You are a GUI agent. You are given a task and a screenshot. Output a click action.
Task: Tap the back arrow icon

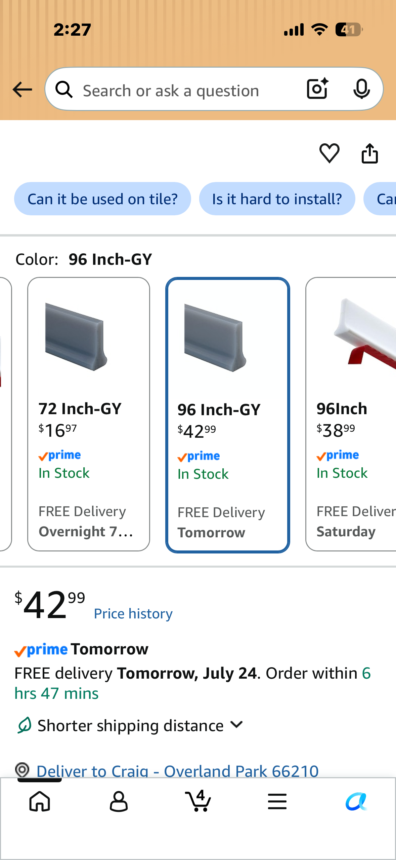coord(22,89)
